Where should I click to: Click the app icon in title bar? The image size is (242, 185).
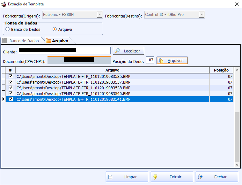click(4, 4)
